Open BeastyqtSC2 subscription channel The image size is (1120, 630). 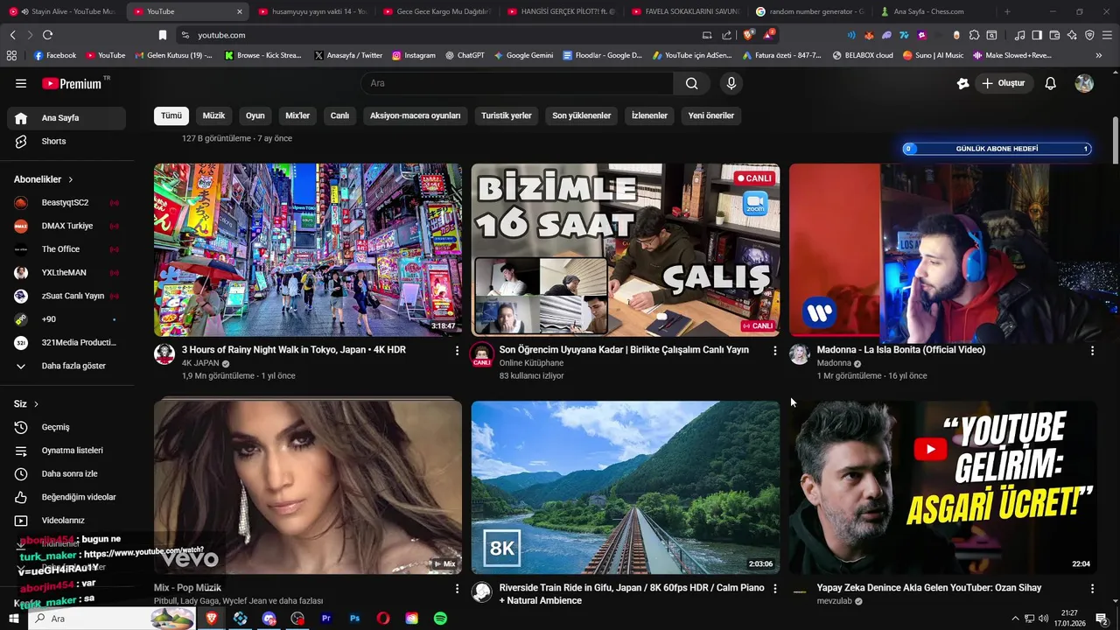pyautogui.click(x=66, y=203)
